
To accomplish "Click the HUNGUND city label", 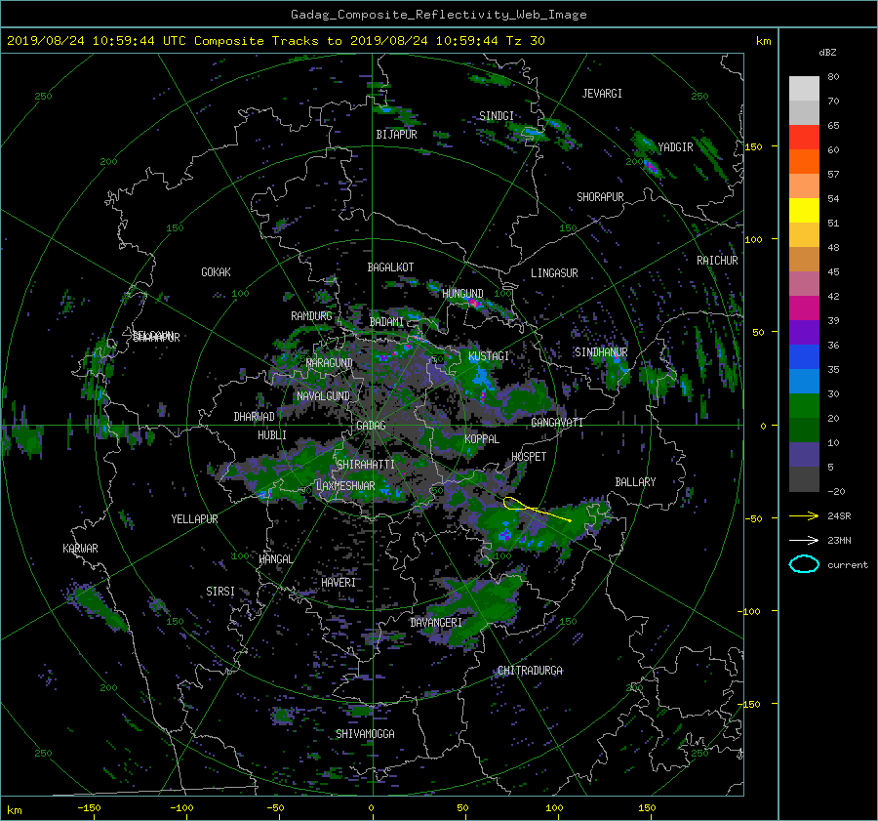I will pos(462,294).
